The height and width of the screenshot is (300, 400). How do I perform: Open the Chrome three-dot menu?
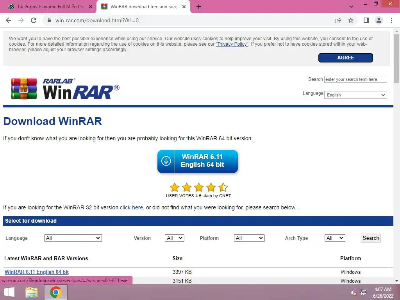(x=391, y=20)
